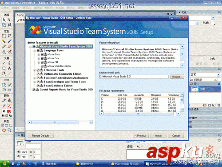Select the Text tool
The image size is (222, 167).
tap(9, 68)
